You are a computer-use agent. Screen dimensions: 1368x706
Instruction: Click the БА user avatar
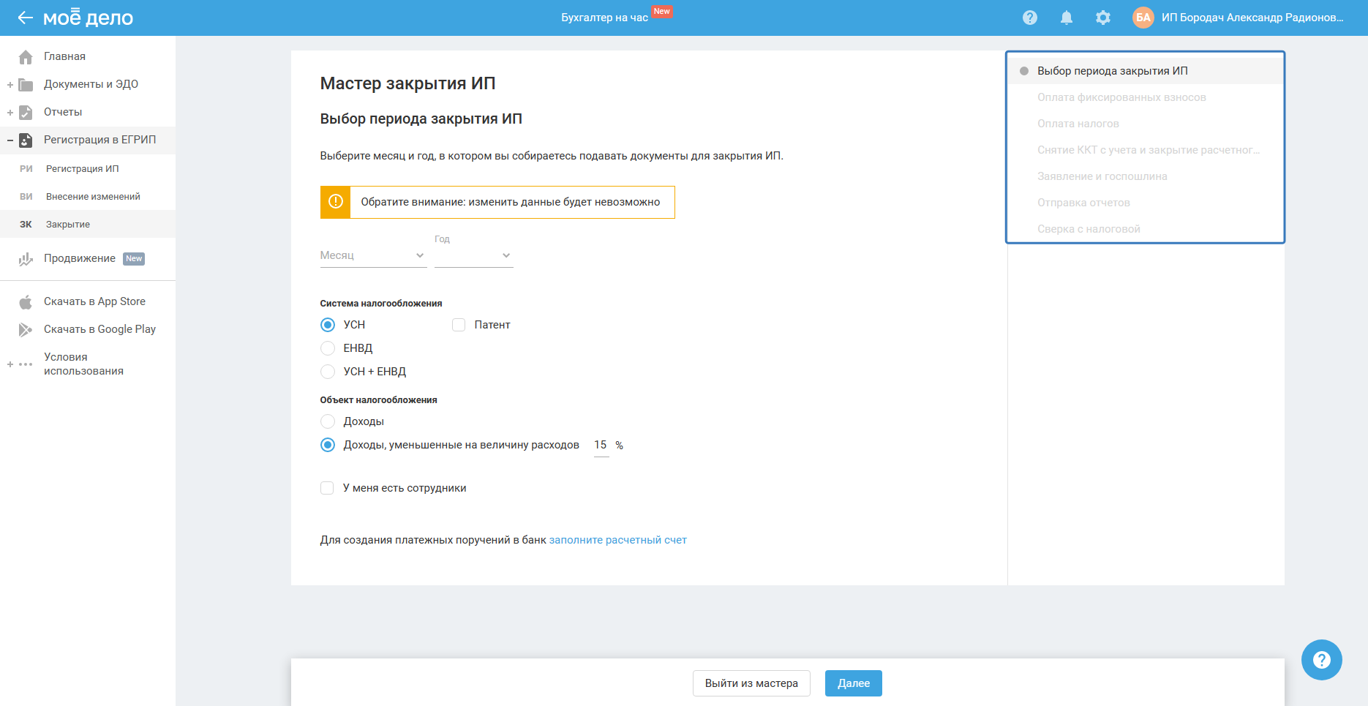pos(1143,18)
